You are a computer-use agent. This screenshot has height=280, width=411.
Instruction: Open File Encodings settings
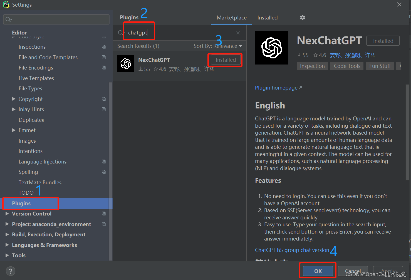[x=36, y=68]
